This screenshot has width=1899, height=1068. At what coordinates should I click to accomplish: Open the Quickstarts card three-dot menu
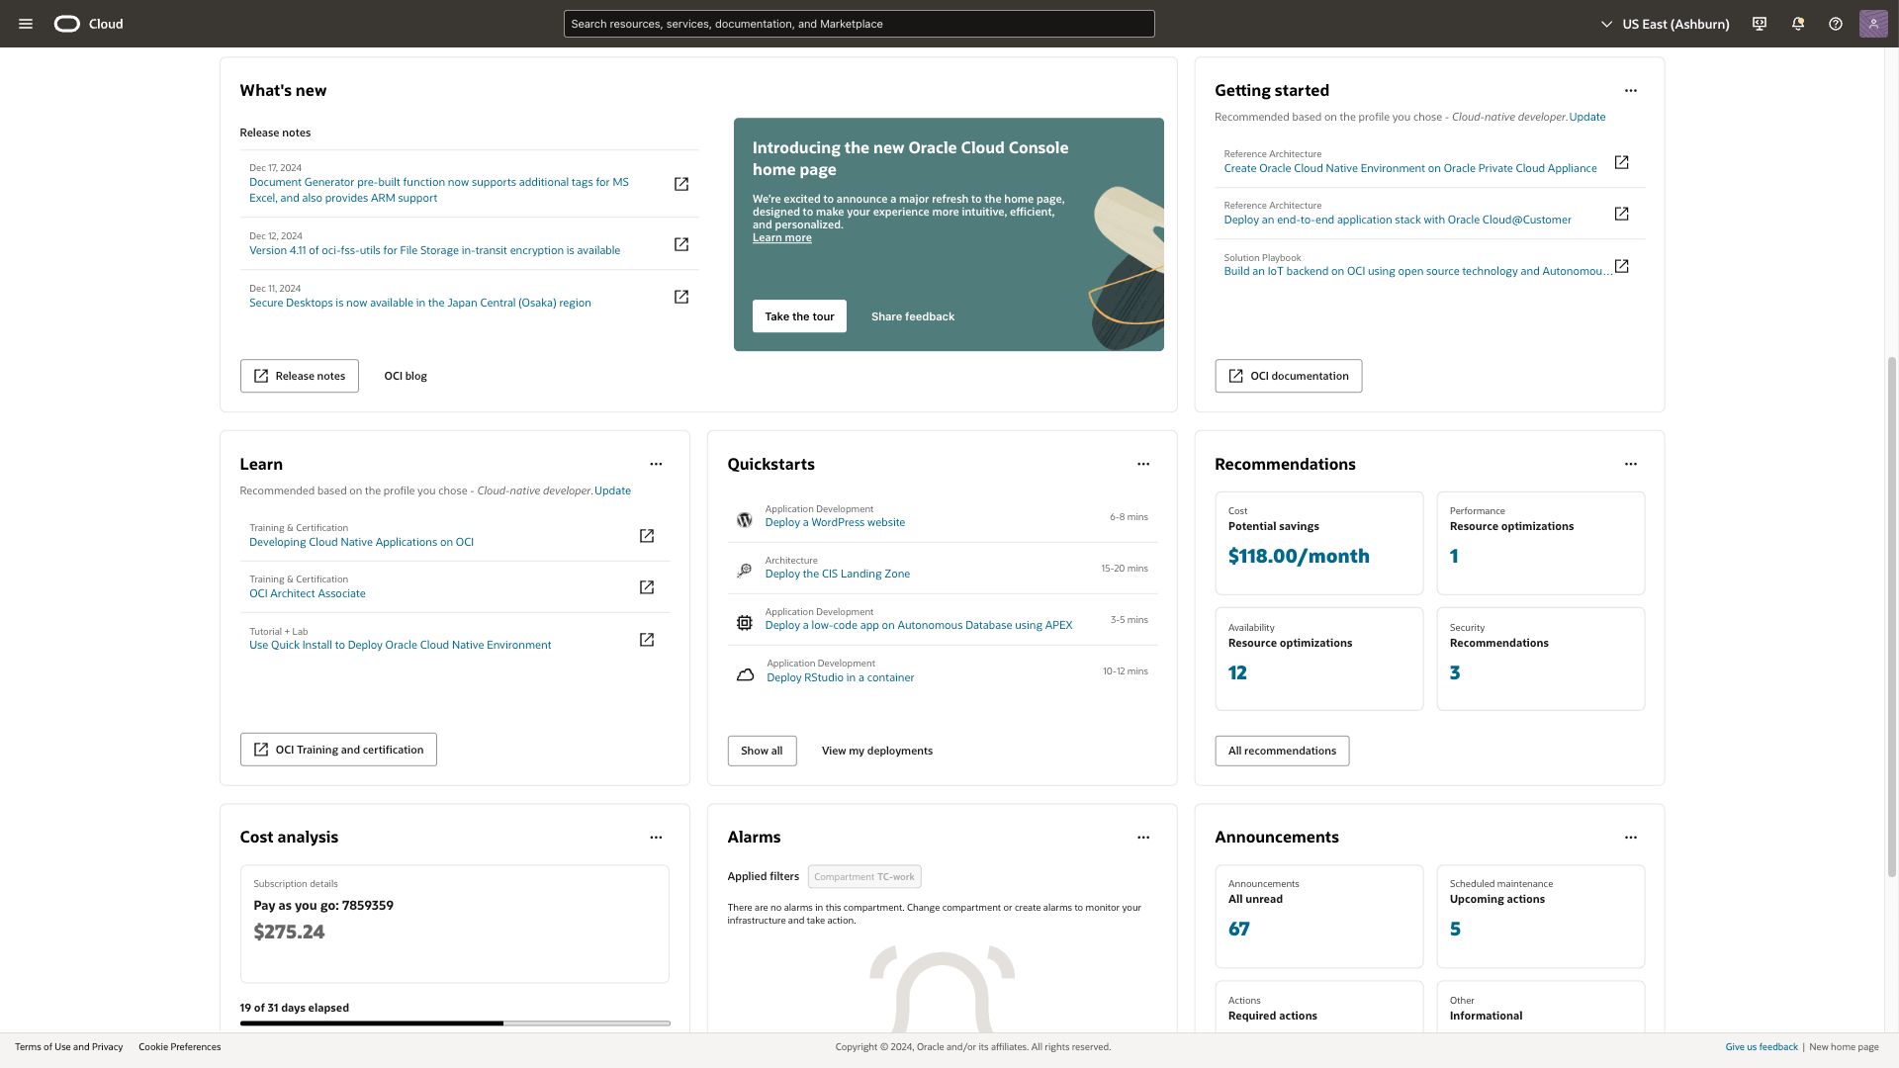(x=1143, y=464)
